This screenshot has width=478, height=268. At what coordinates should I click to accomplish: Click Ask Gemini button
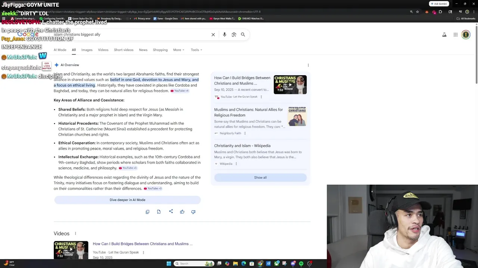(439, 4)
